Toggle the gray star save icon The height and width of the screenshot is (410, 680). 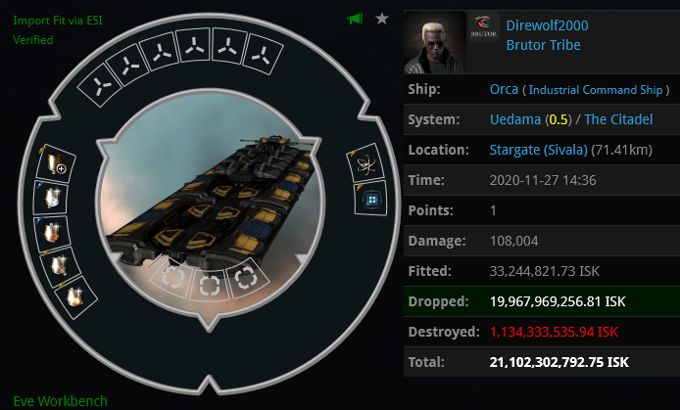[x=381, y=19]
